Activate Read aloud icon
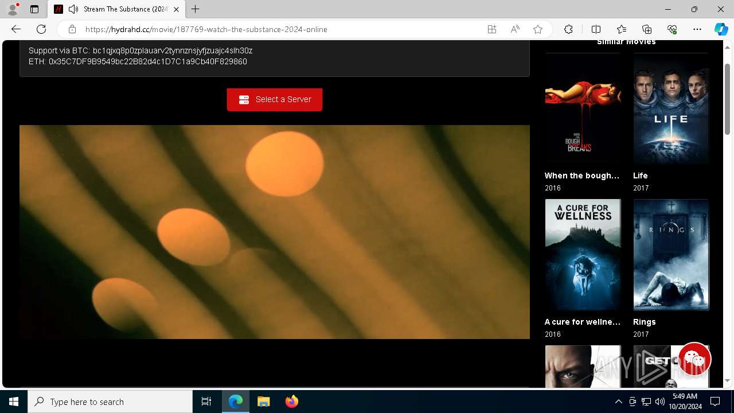 click(515, 29)
